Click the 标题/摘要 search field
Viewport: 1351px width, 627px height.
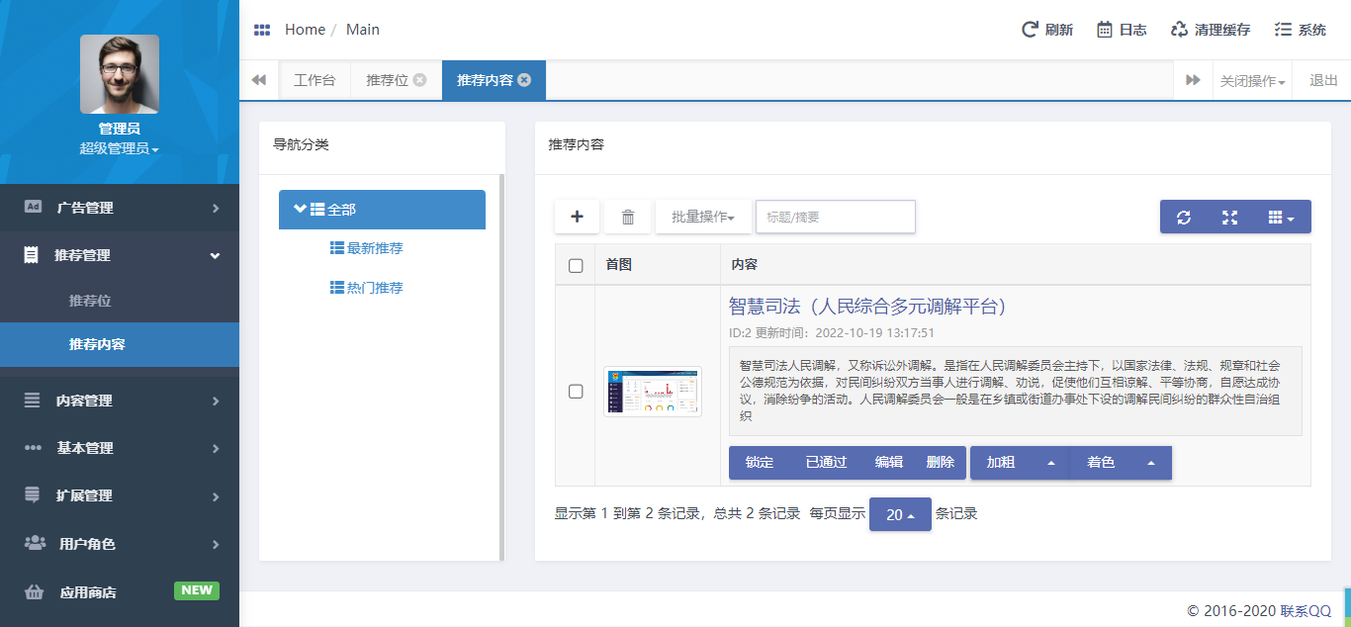pyautogui.click(x=835, y=217)
